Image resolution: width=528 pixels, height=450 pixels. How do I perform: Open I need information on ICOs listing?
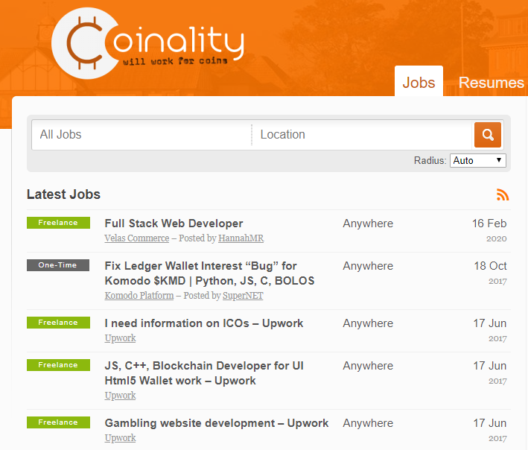[x=204, y=323]
